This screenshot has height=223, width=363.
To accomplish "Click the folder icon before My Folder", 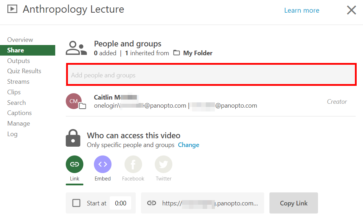I will coord(177,53).
